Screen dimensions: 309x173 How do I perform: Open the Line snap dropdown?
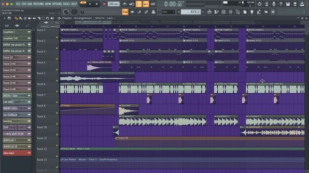pos(168,12)
